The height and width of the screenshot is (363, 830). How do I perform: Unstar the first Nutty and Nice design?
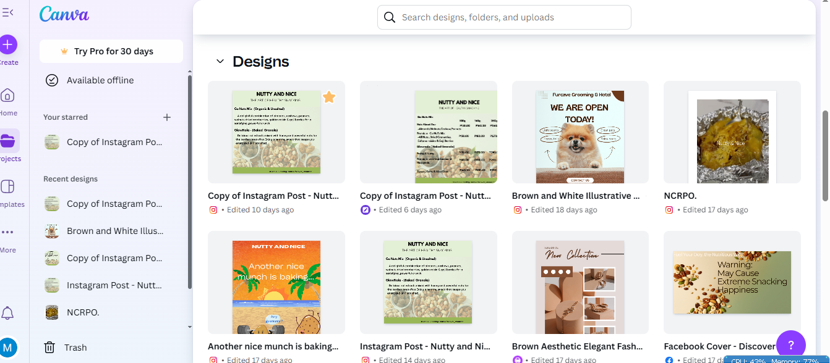329,97
